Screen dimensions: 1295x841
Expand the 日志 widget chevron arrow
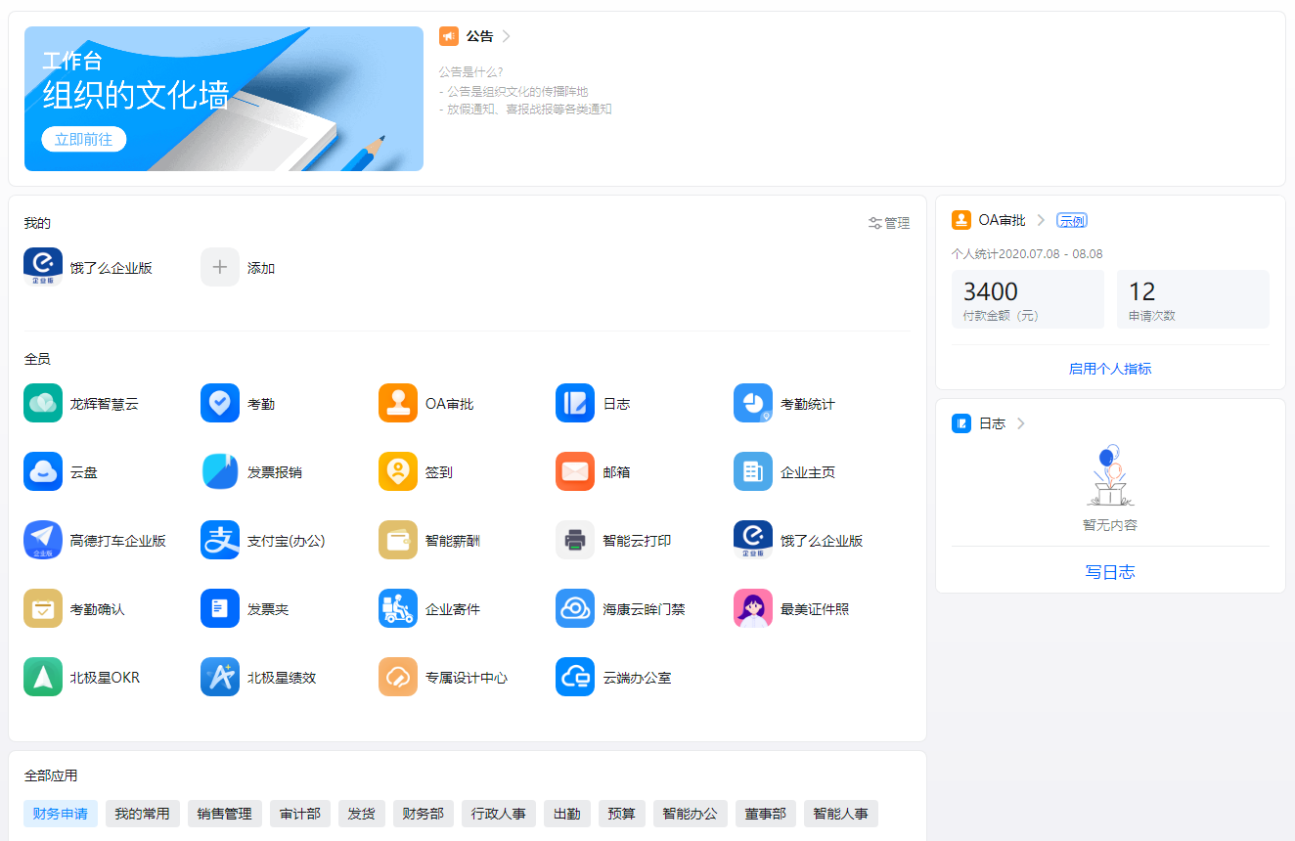tap(1021, 423)
